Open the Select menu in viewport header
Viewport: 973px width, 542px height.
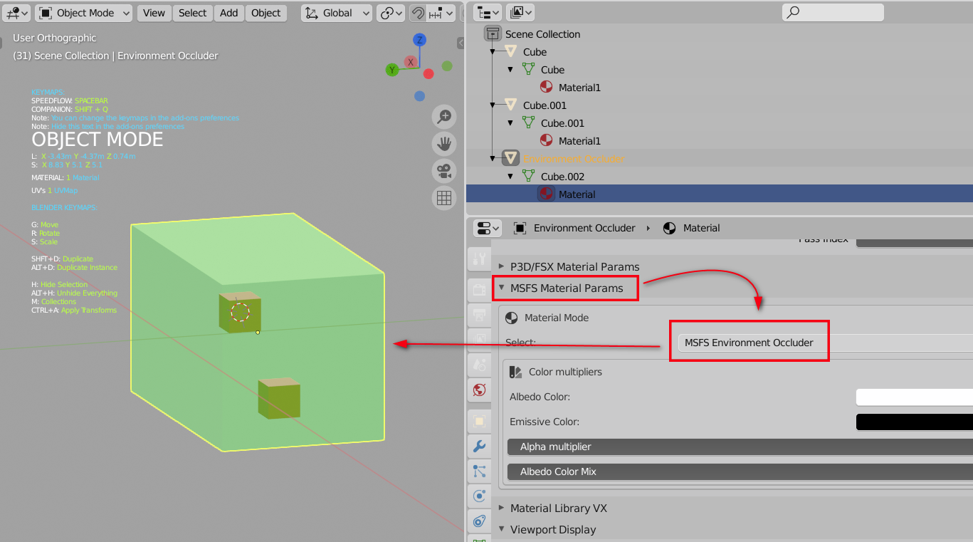tap(192, 13)
